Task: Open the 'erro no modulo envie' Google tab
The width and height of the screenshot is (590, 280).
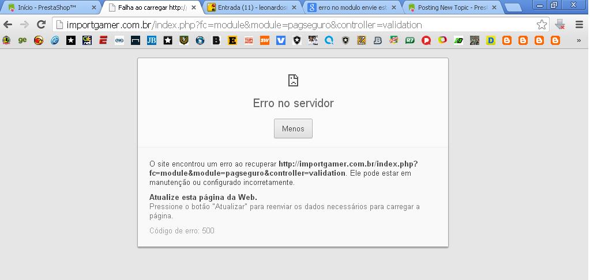Action: click(x=352, y=7)
